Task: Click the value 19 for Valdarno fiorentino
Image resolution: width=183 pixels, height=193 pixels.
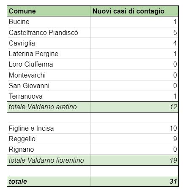Action: coord(173,160)
